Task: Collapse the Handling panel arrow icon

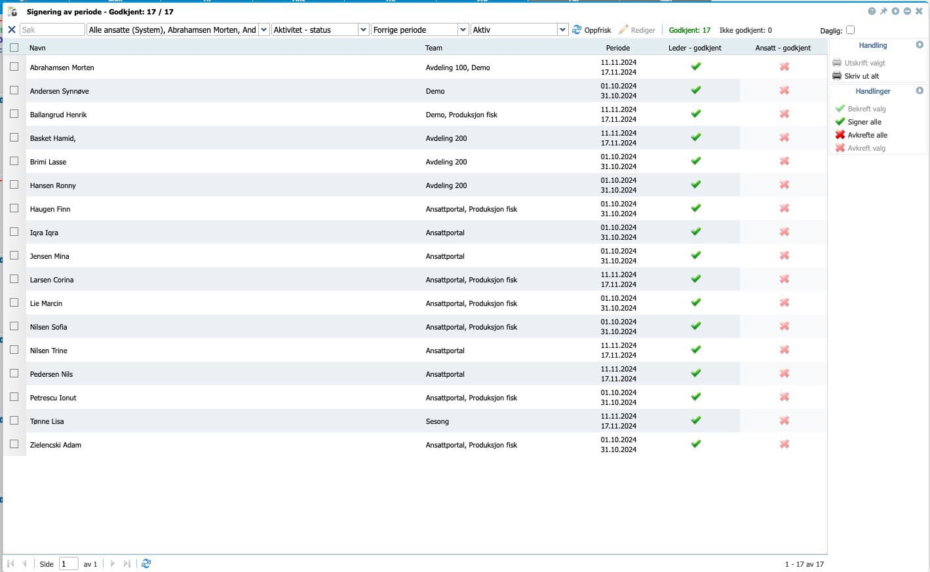Action: tap(920, 45)
